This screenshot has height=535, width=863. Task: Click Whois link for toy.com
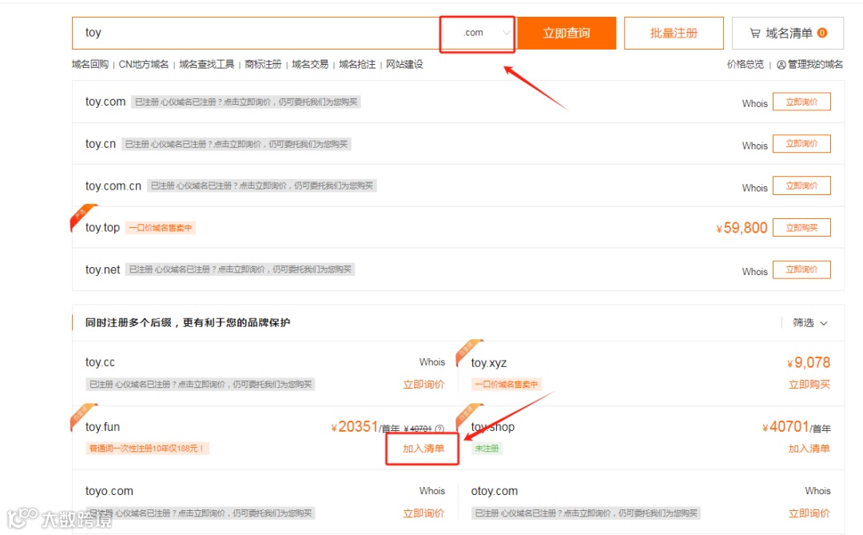754,104
